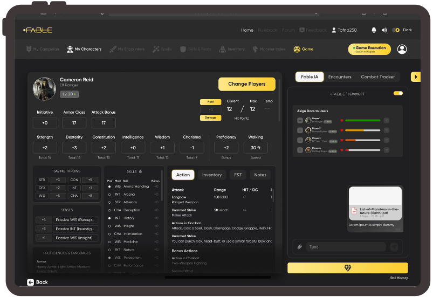
Task: Click the Text chat input field
Action: [346, 247]
